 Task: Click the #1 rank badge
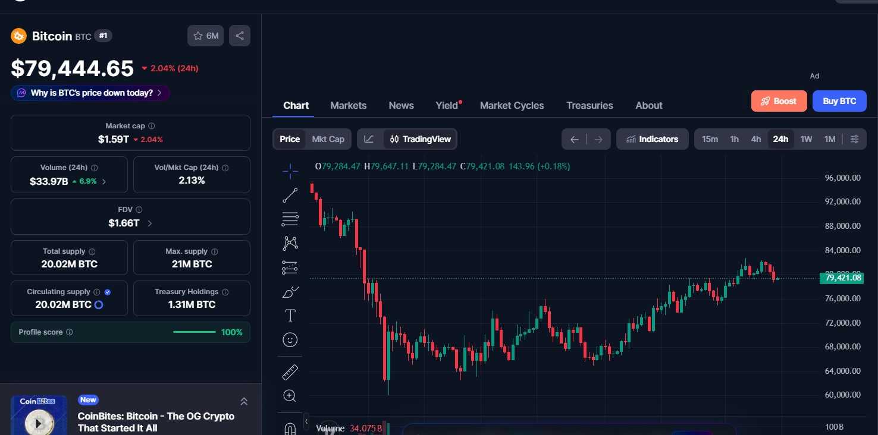pyautogui.click(x=103, y=36)
